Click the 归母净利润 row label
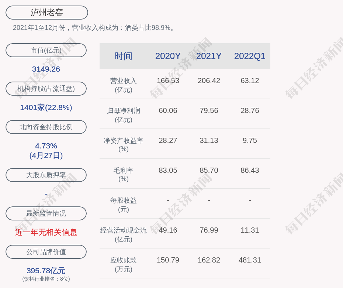Image resolution: width=343 pixels, height=288 pixels. click(124, 115)
